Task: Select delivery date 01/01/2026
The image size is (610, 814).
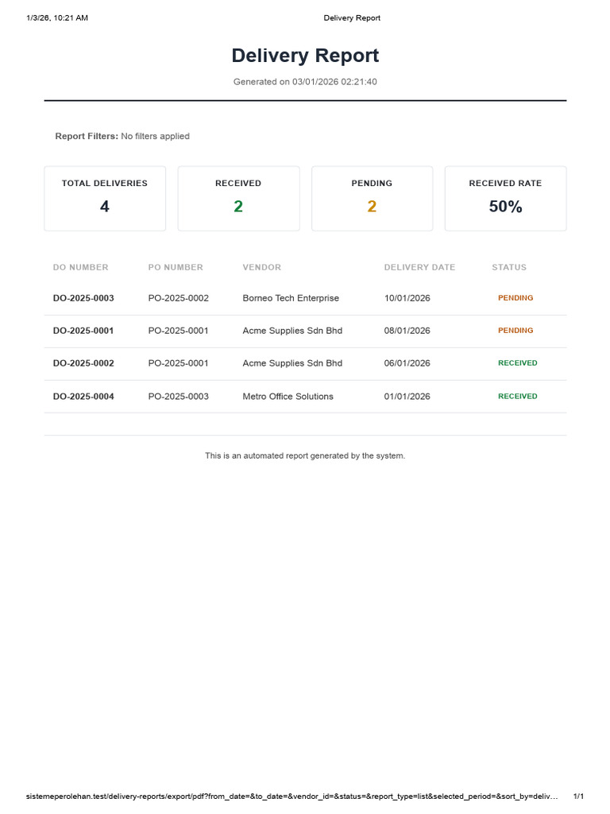Action: [407, 397]
